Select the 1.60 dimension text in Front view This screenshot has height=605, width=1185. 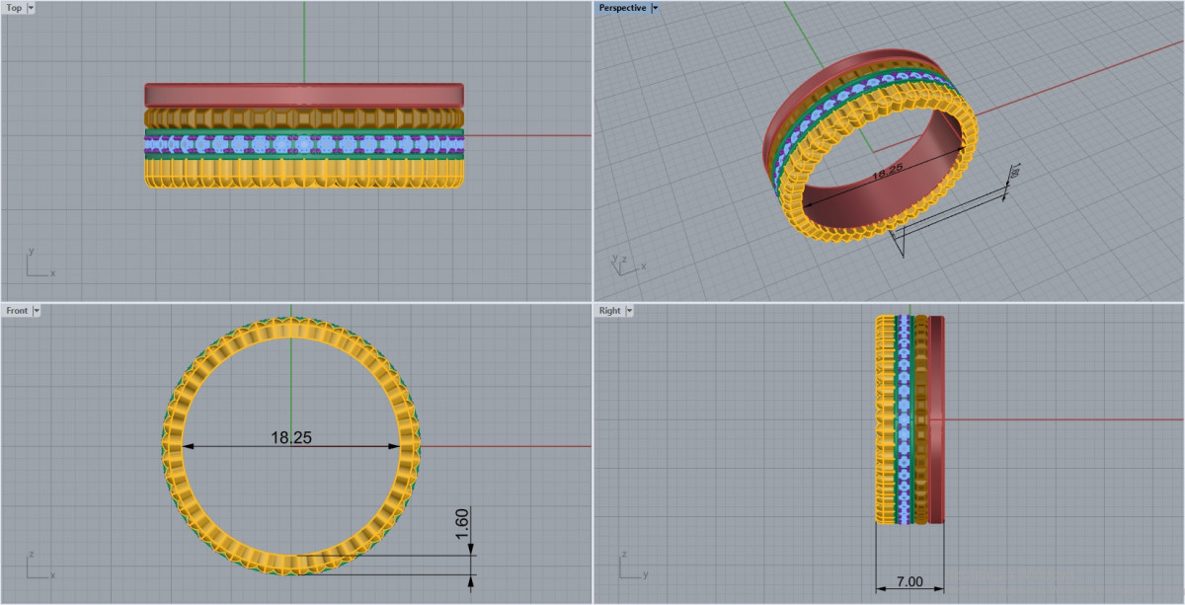click(462, 523)
